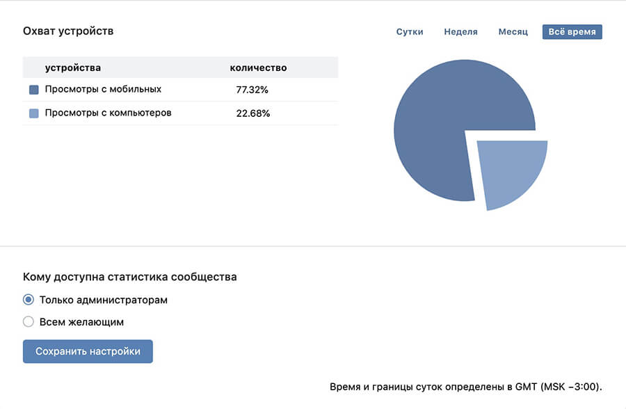Click the Кому доступна статистика сообщества heading
The height and width of the screenshot is (409, 626).
click(x=131, y=276)
